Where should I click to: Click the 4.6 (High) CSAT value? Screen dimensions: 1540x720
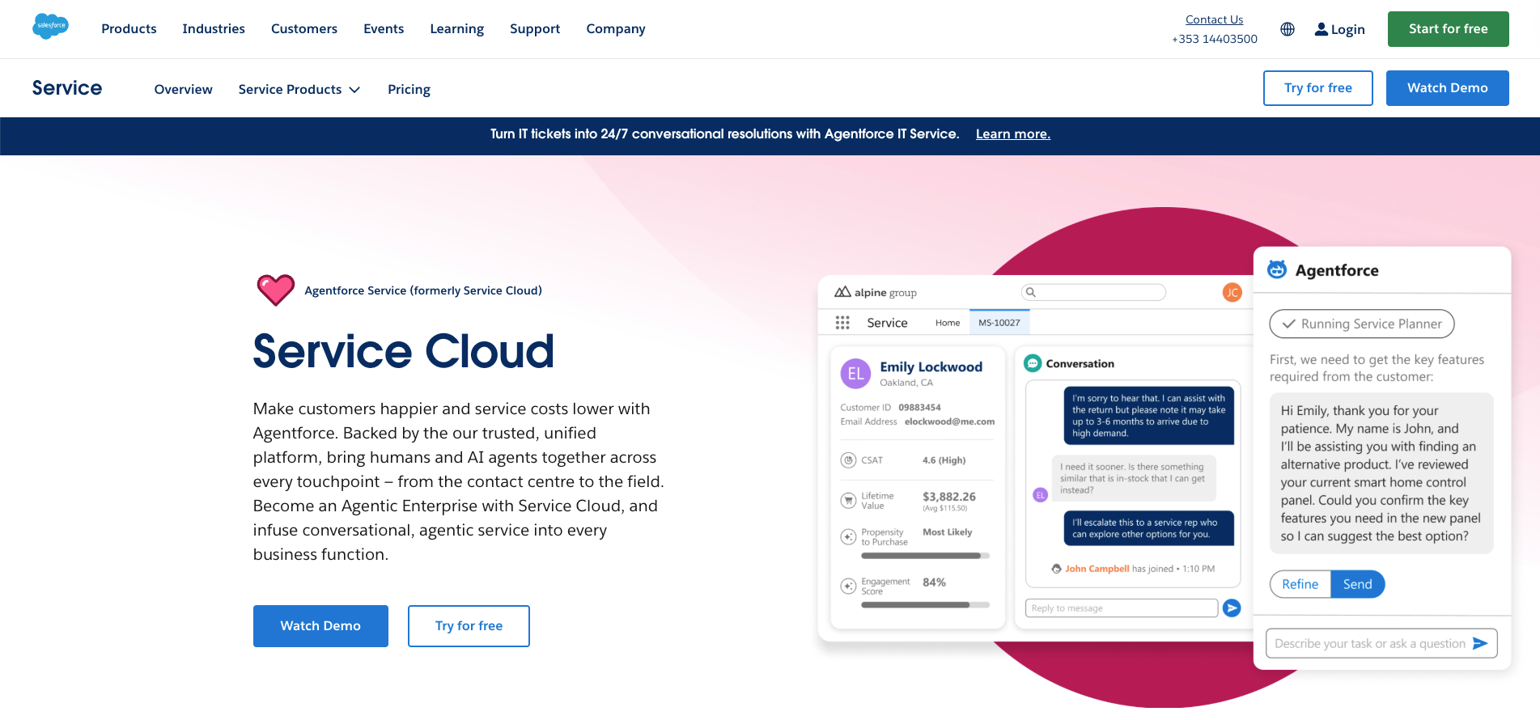(x=944, y=460)
